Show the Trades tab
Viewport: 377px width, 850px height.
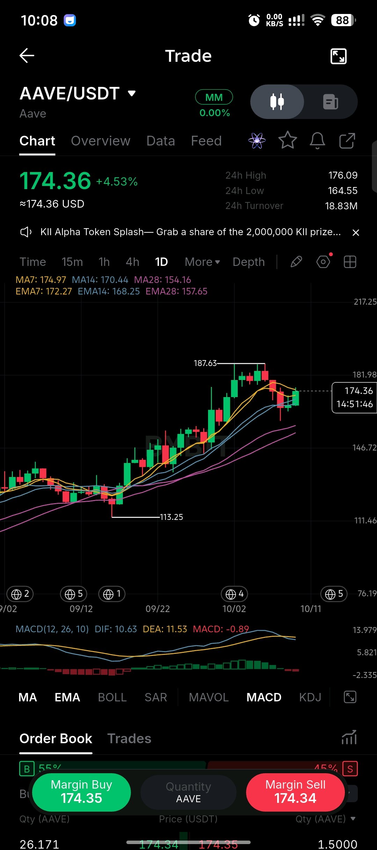pos(129,739)
